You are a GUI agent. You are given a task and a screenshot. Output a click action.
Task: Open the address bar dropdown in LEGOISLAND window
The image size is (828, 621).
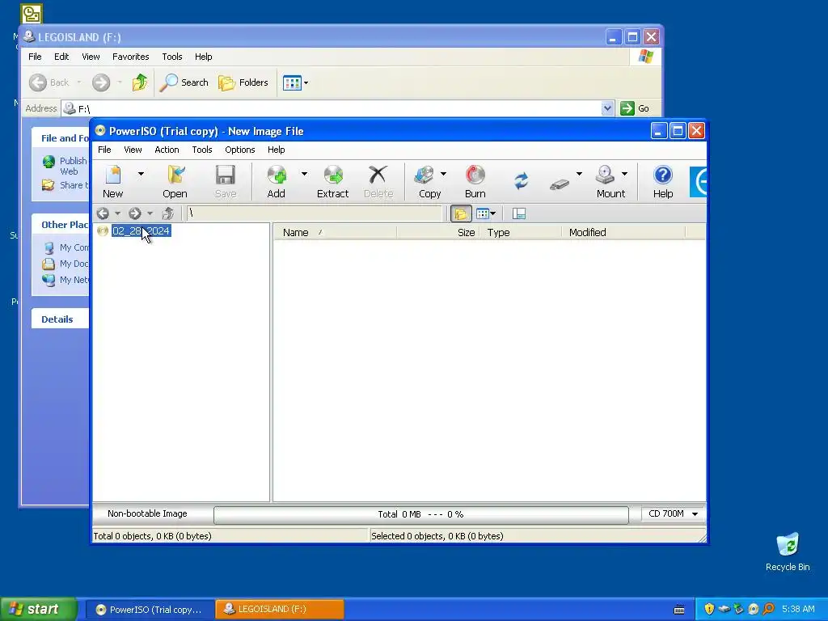click(607, 108)
